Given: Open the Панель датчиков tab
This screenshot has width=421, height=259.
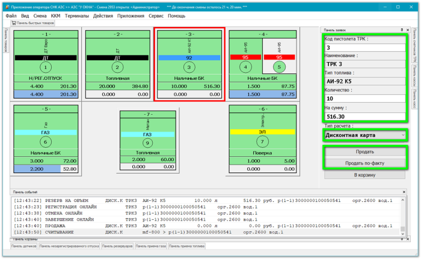Looking at the screenshot, I should (24, 246).
